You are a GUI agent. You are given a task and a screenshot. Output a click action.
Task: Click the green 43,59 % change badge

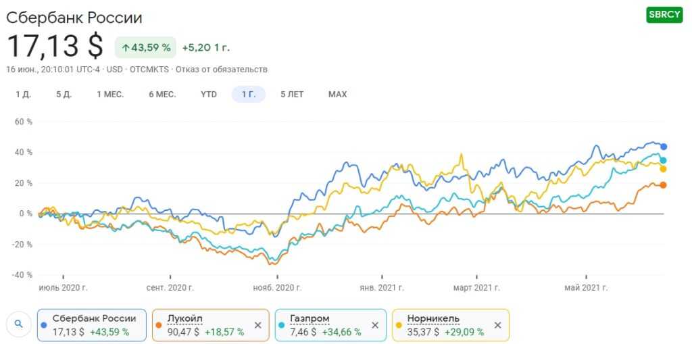(x=145, y=47)
